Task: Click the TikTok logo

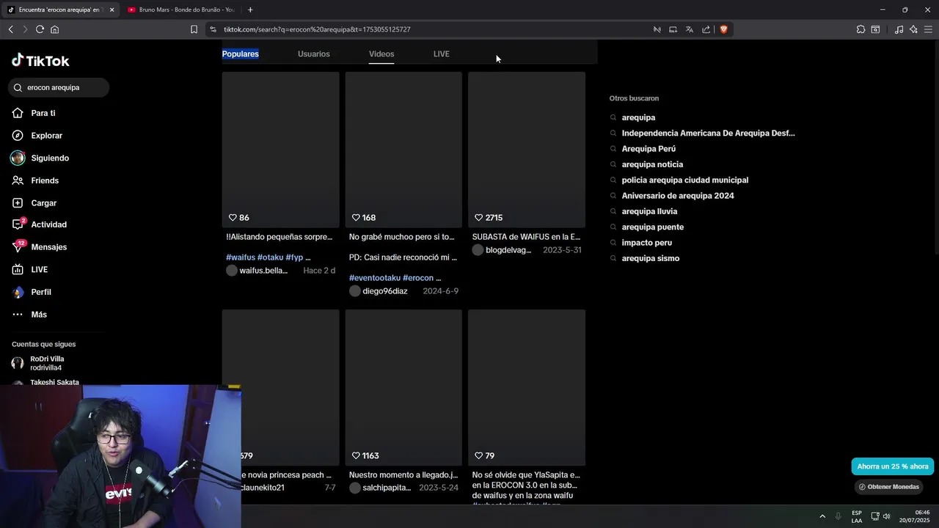Action: point(40,61)
